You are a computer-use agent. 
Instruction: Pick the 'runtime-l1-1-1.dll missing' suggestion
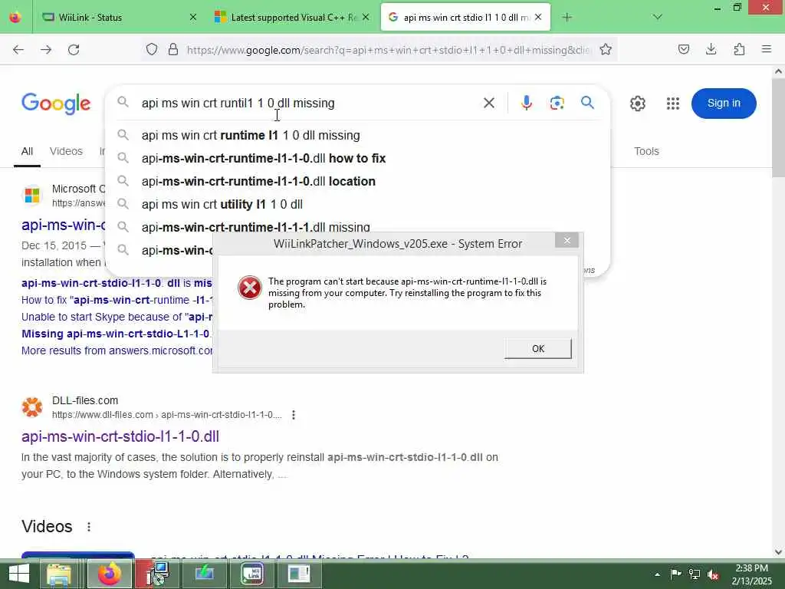[x=255, y=227]
